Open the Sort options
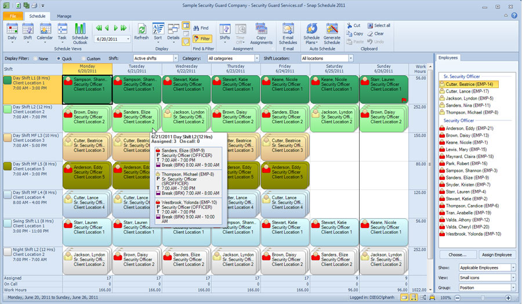522x304 pixels. coord(158,32)
